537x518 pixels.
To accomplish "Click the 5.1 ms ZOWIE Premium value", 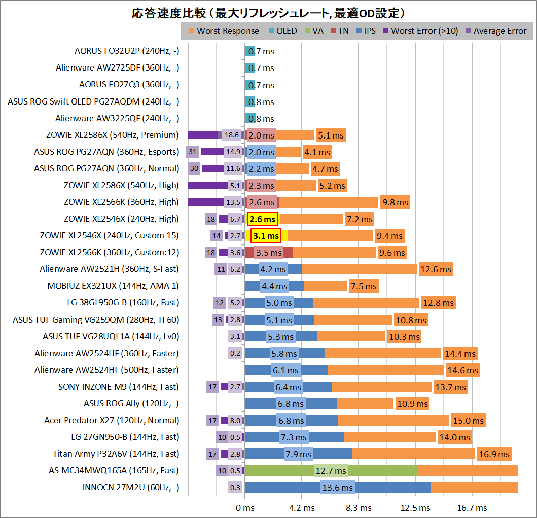I will click(x=331, y=135).
